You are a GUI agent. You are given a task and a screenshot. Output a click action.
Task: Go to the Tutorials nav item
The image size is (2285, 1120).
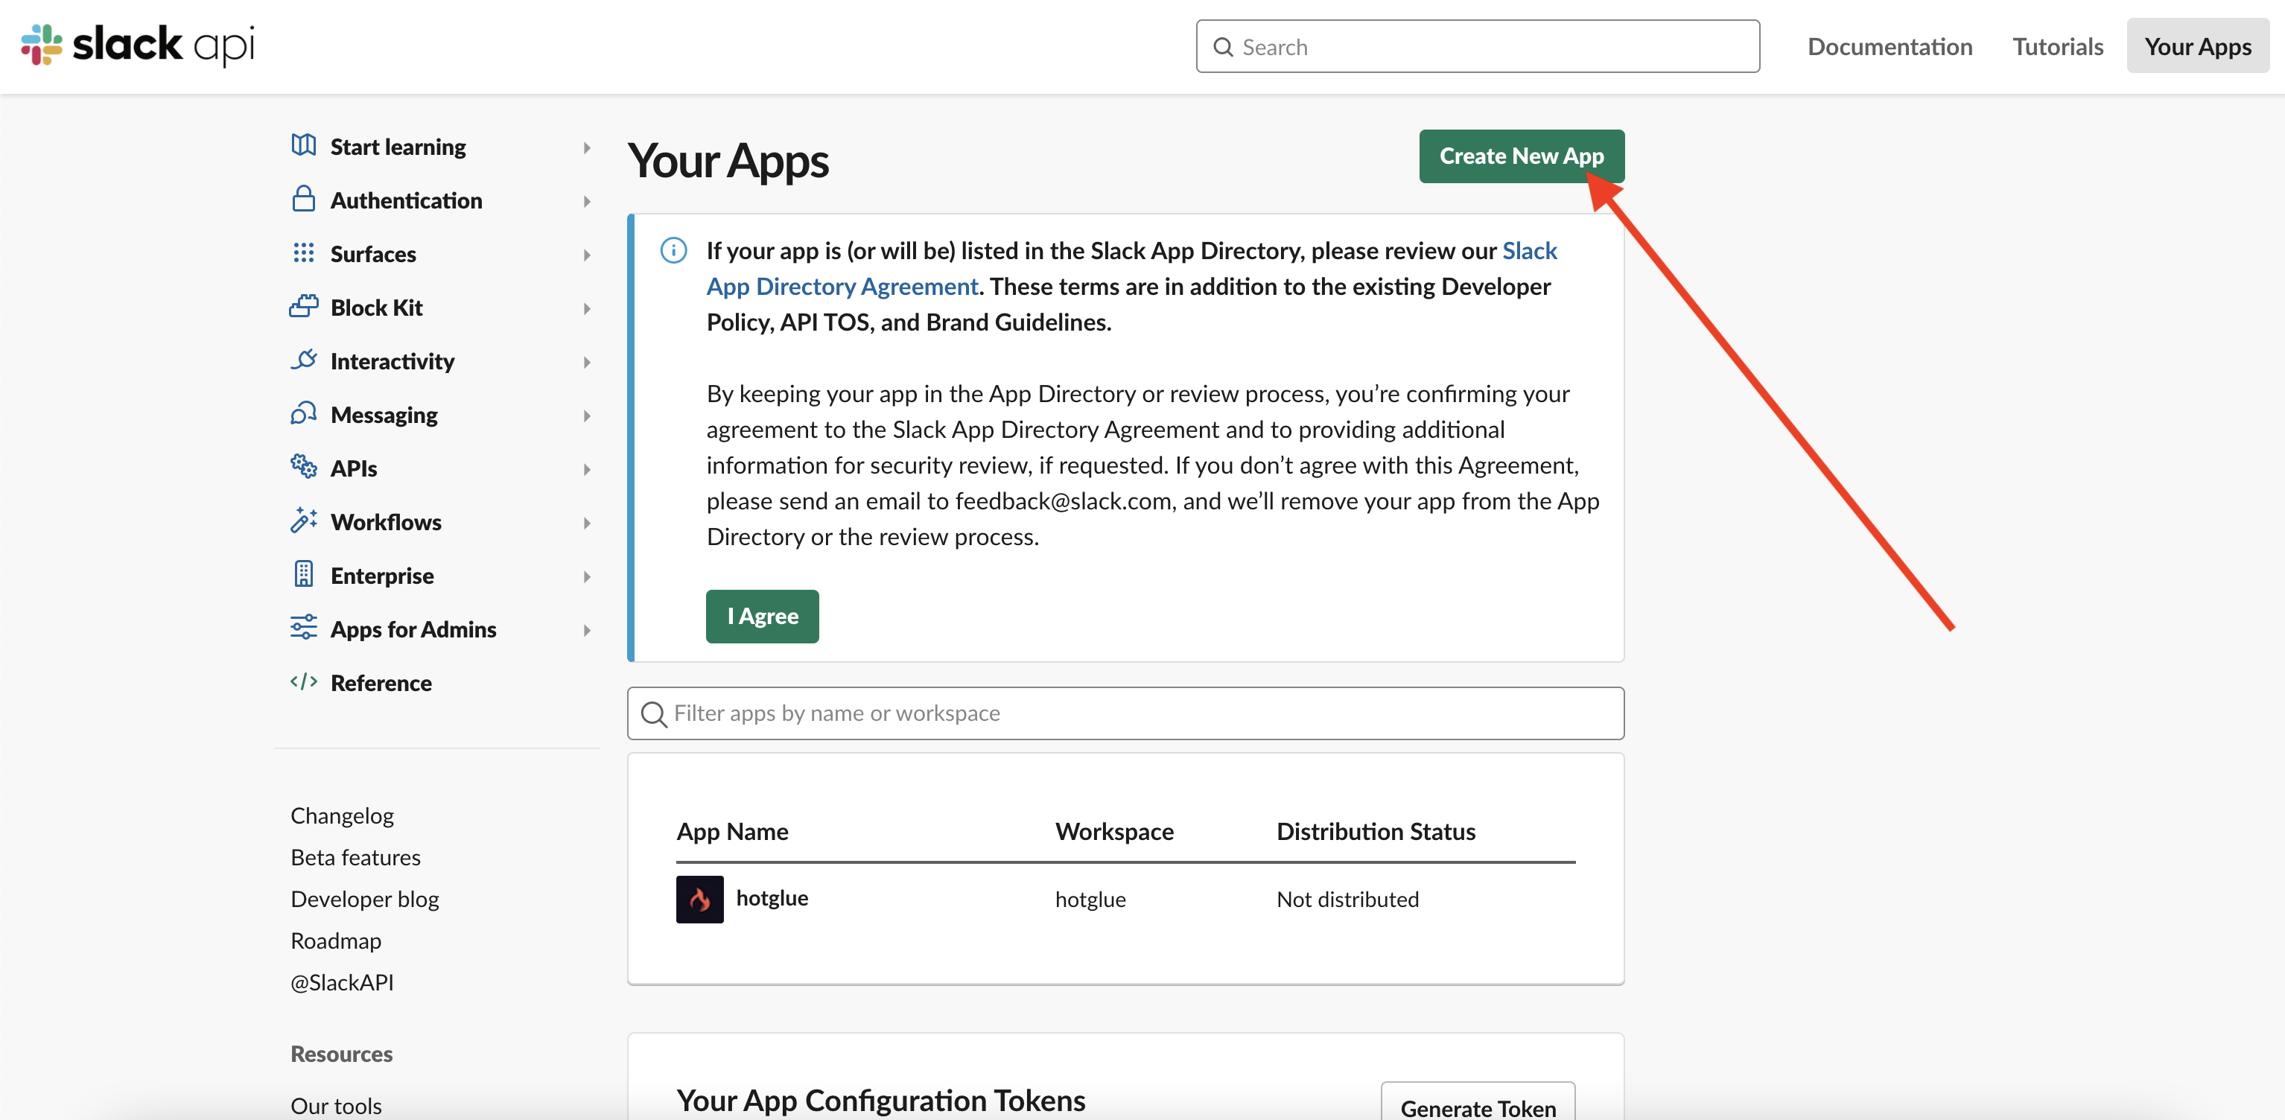(x=2057, y=46)
